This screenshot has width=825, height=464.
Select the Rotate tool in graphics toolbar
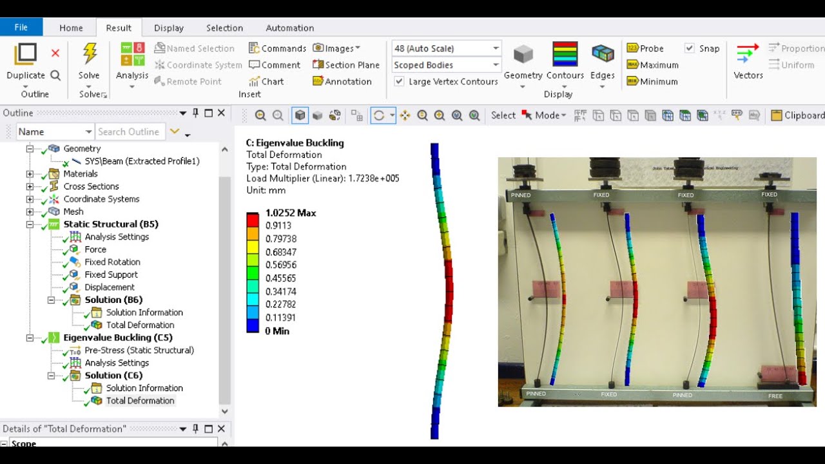[x=379, y=115]
